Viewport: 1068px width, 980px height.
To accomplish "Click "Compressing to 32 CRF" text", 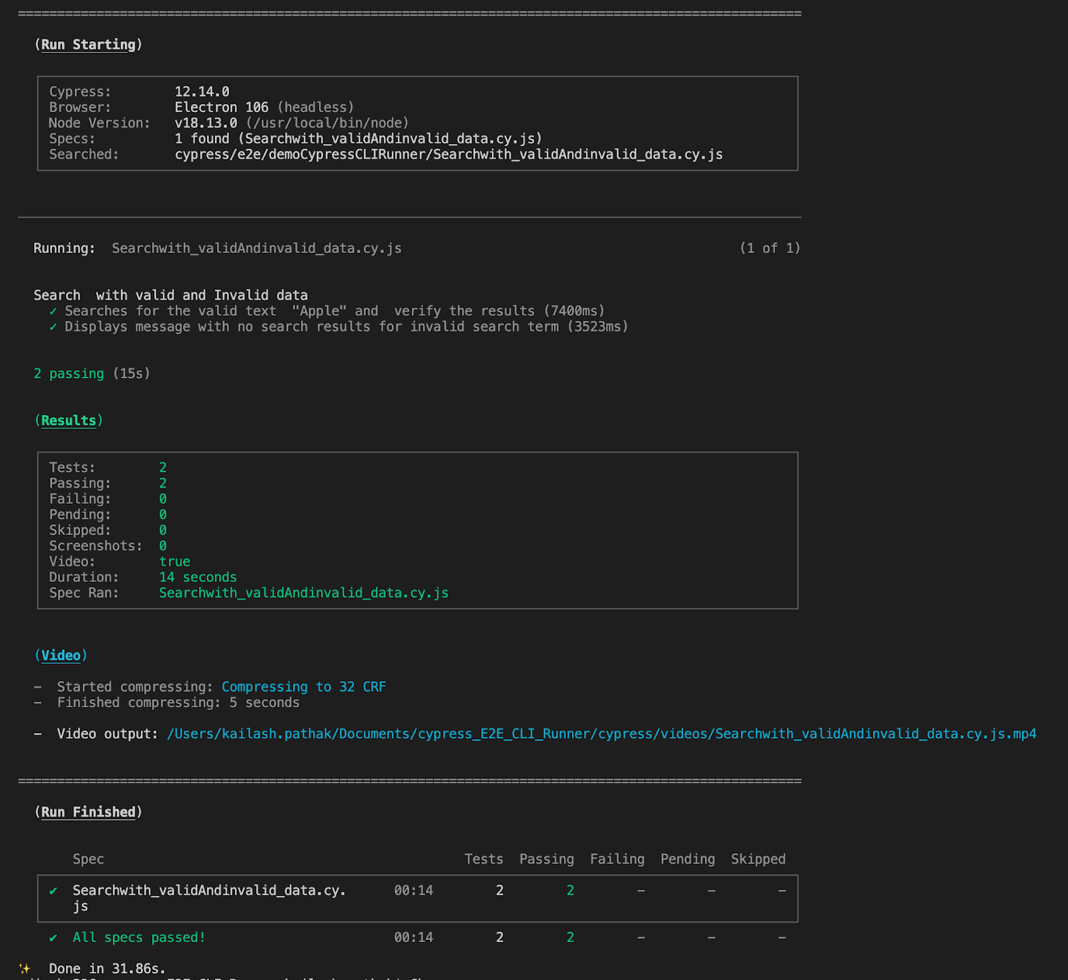I will tap(303, 687).
